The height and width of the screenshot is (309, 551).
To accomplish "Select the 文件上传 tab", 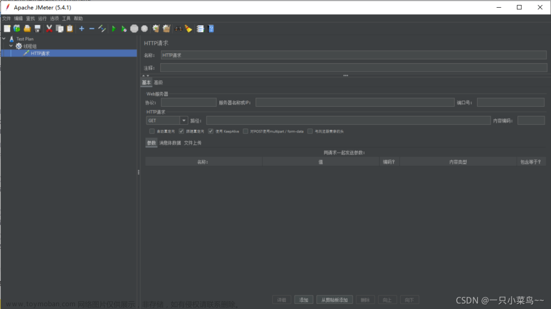I will coord(192,143).
